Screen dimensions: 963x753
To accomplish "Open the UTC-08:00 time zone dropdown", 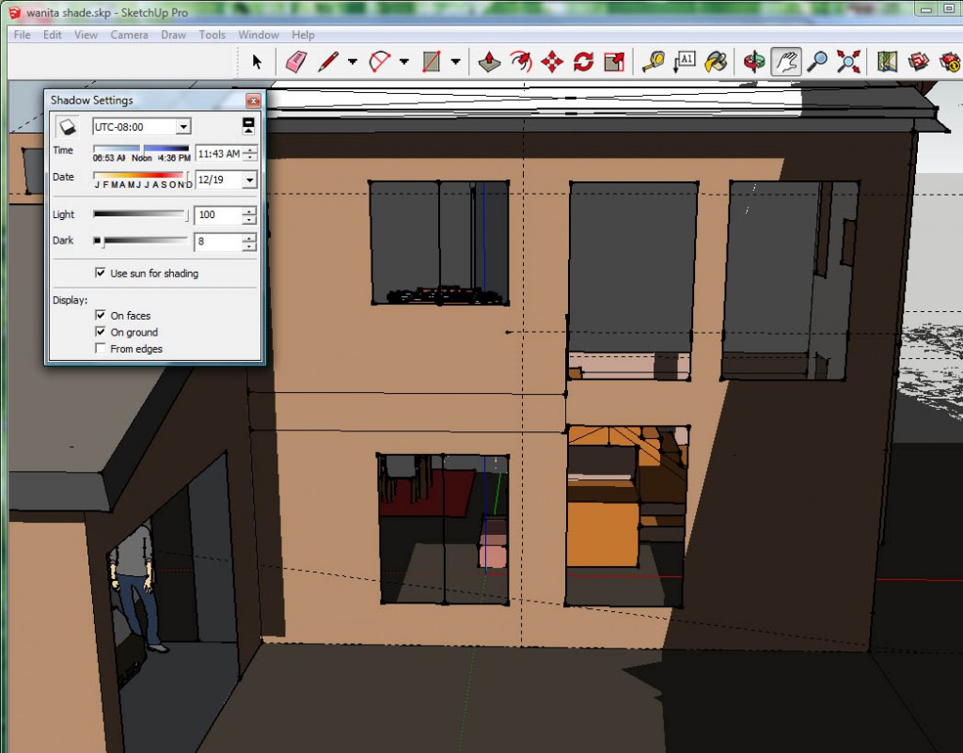I will pyautogui.click(x=183, y=126).
